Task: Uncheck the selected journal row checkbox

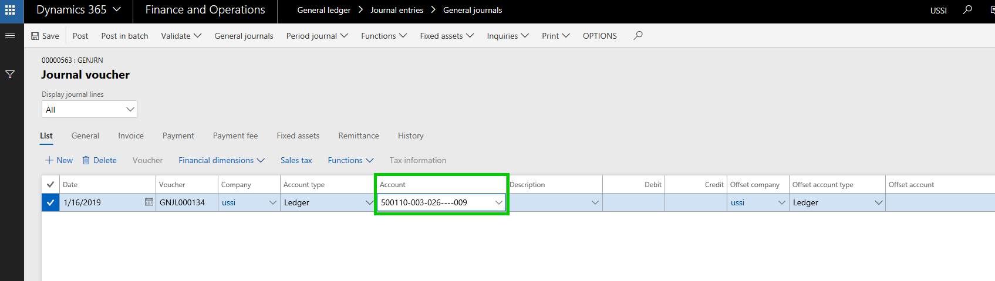Action: 50,203
